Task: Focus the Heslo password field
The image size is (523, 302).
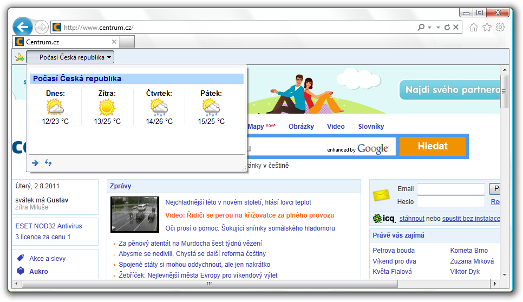Action: click(451, 201)
